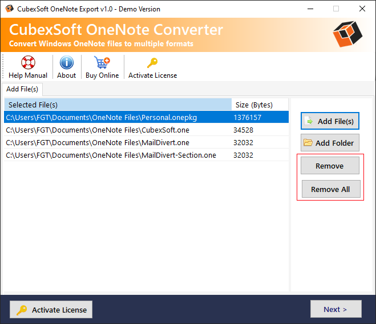Select the CubexSoft.one file row
Screen dimensions: 376x324
146,130
